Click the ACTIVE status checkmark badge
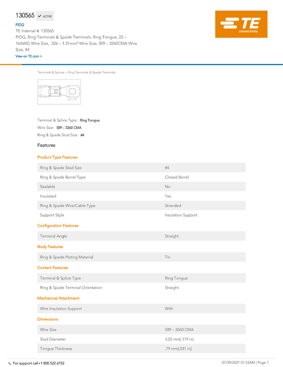 coord(45,16)
